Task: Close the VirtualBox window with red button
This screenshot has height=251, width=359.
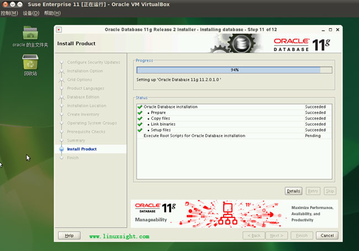Action: click(6, 4)
